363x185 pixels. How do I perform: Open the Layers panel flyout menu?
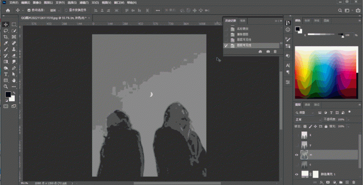pos(359,105)
